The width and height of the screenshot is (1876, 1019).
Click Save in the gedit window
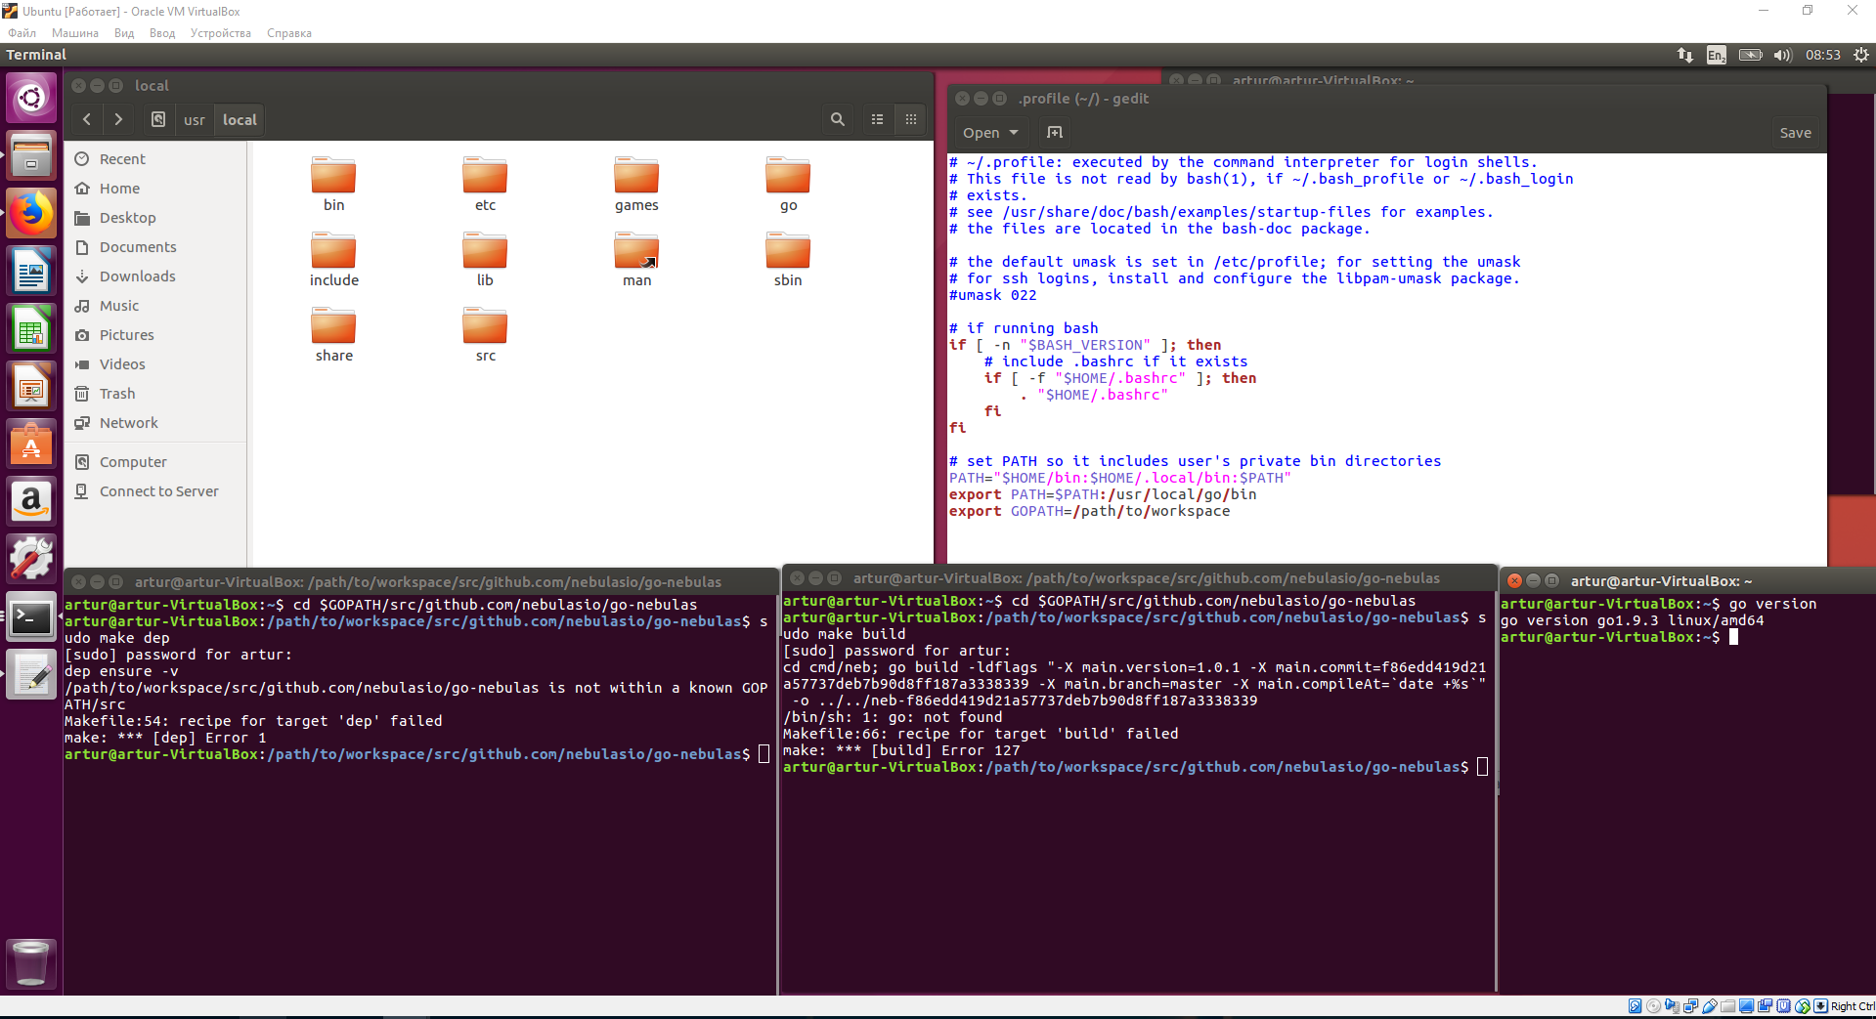click(1795, 132)
